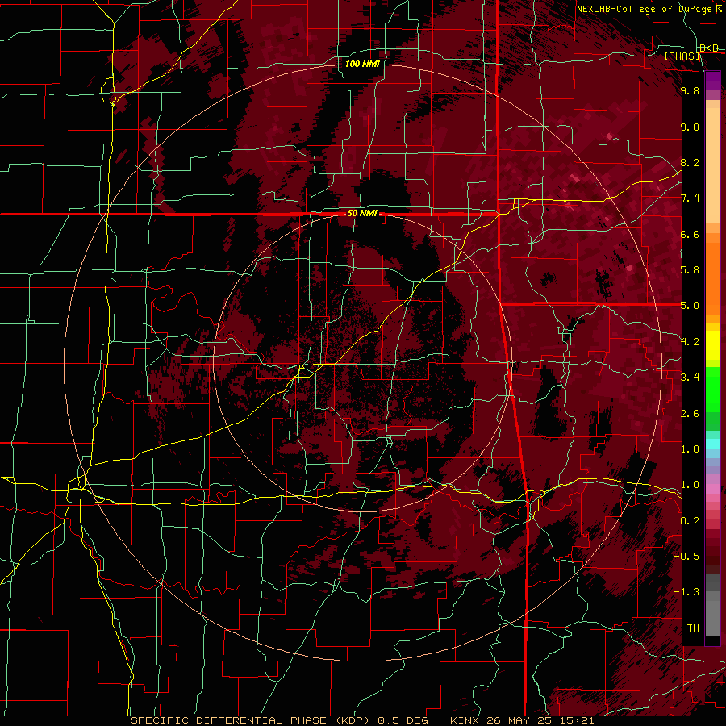Click the "[PHAS]" units label
726x726 pixels.
tap(682, 56)
